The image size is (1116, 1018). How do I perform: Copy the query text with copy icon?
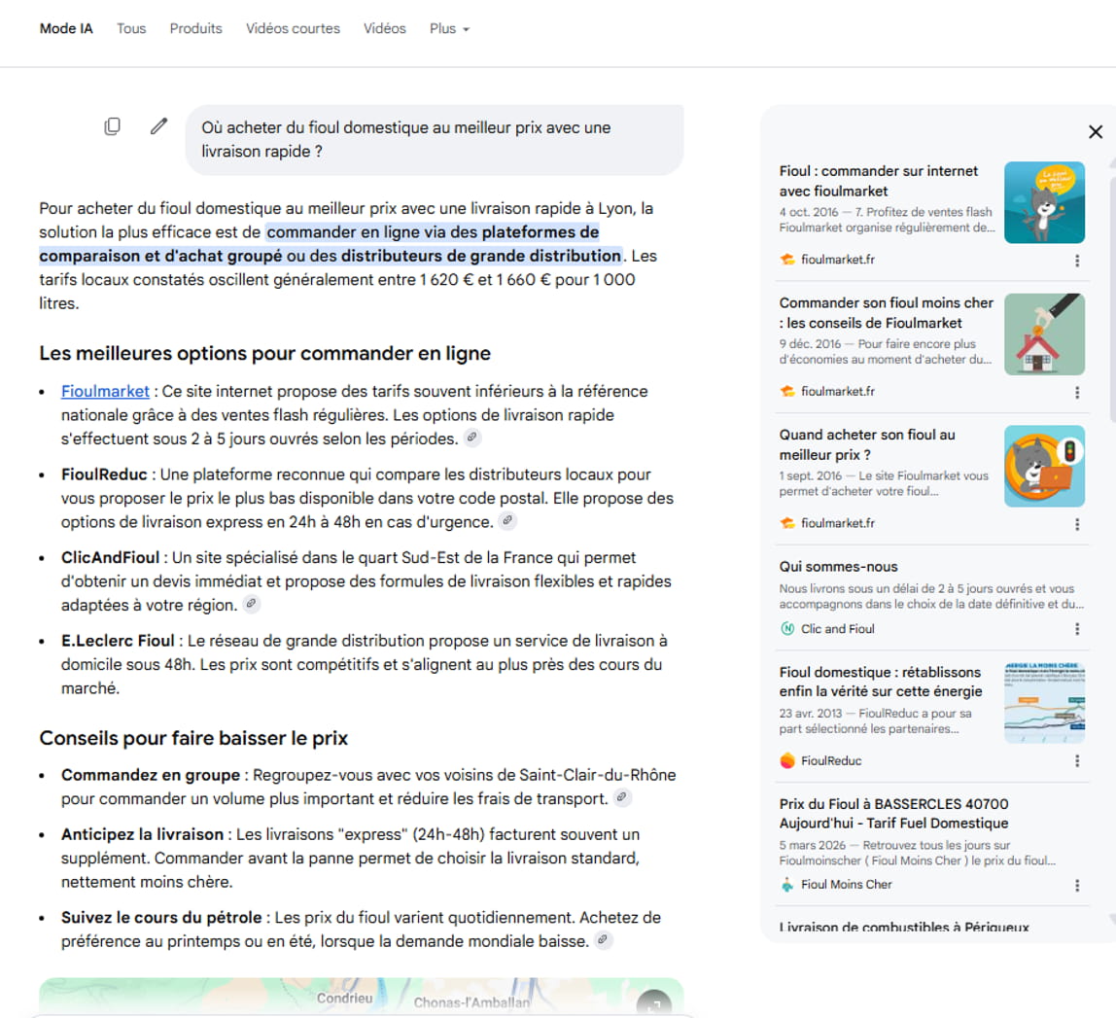pyautogui.click(x=113, y=126)
